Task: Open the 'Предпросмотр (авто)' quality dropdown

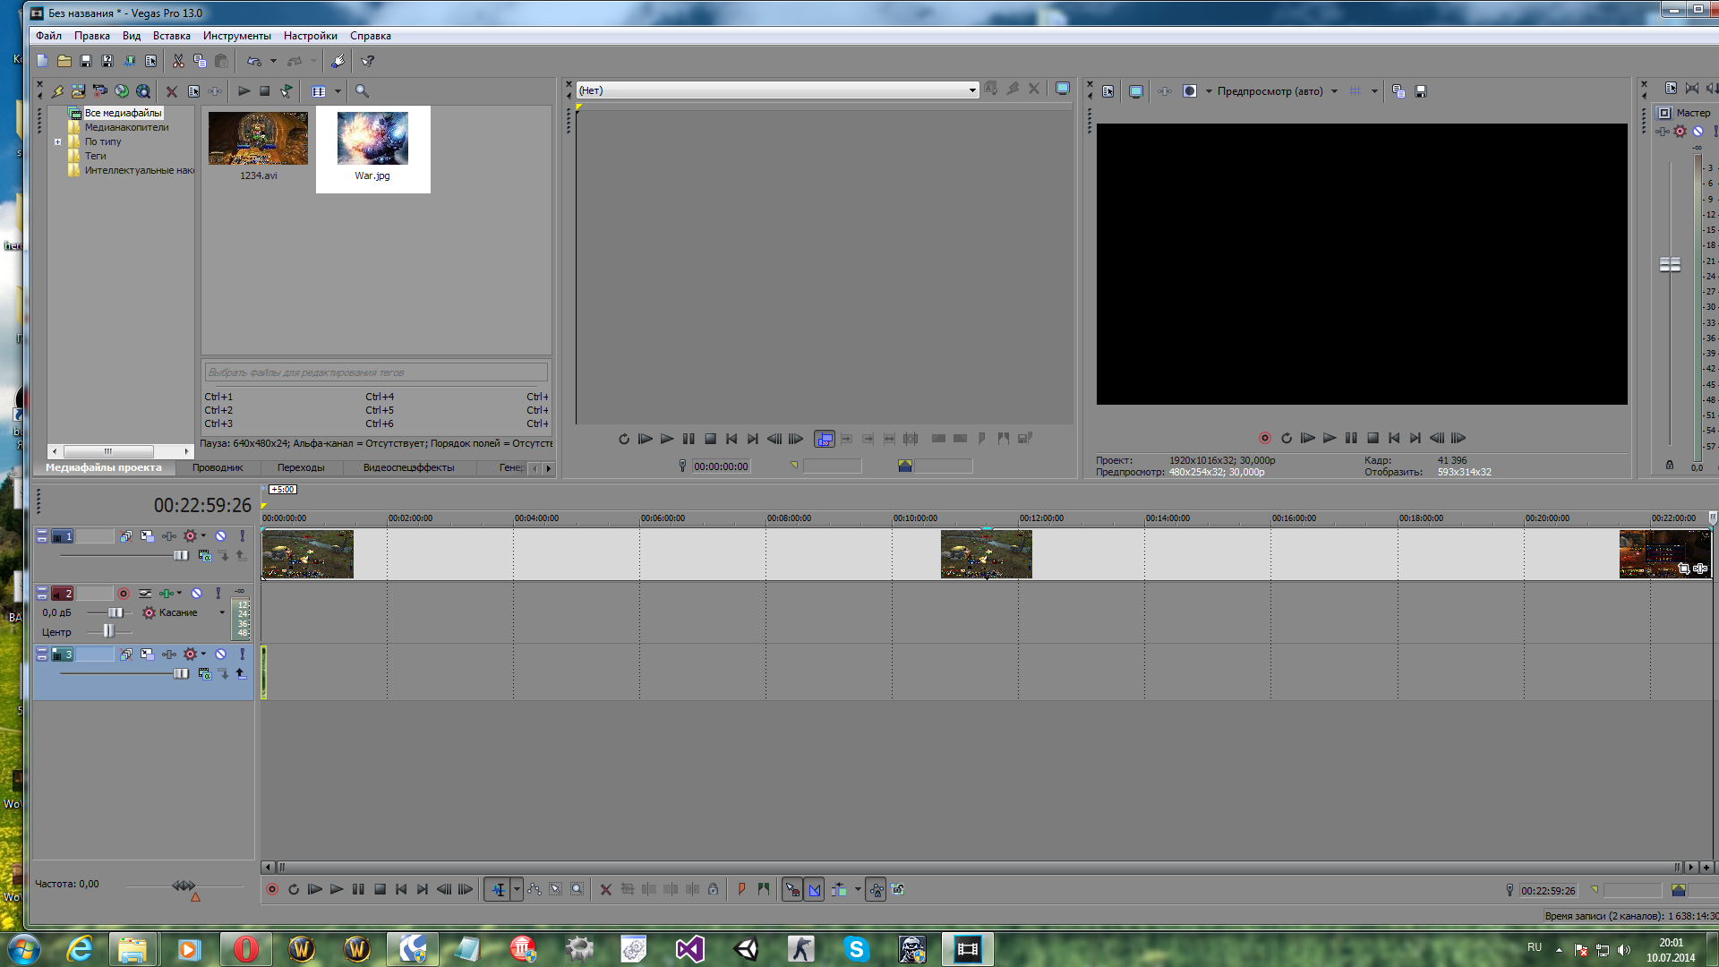Action: pos(1334,91)
